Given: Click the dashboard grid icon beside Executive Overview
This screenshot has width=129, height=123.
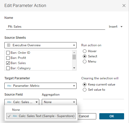Looking at the screenshot, I should (x=9, y=45).
